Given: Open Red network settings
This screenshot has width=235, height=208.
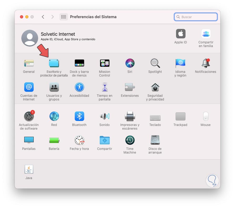Looking at the screenshot, I should 54,116.
